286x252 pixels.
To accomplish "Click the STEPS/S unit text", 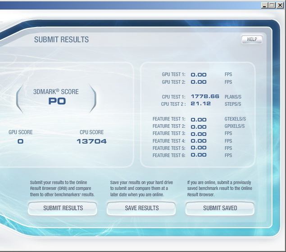I will (233, 104).
